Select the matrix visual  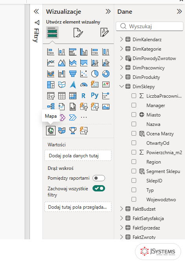(73, 96)
